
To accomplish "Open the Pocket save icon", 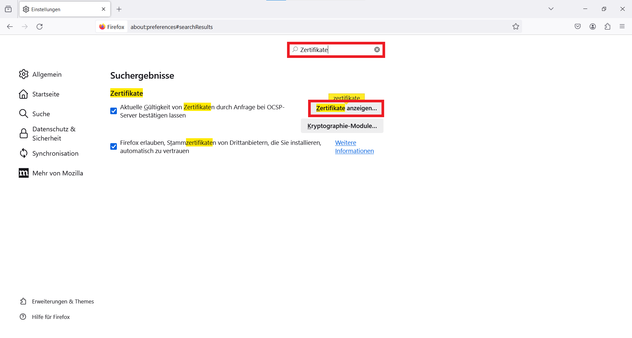I will pos(577,27).
